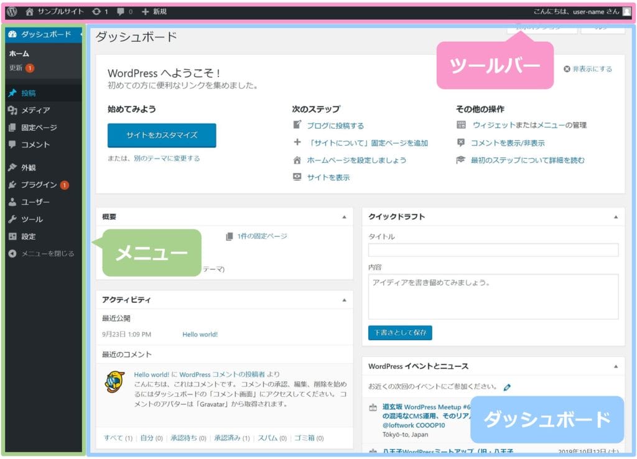Collapse the クイックドラフト widget arrow

(x=616, y=217)
